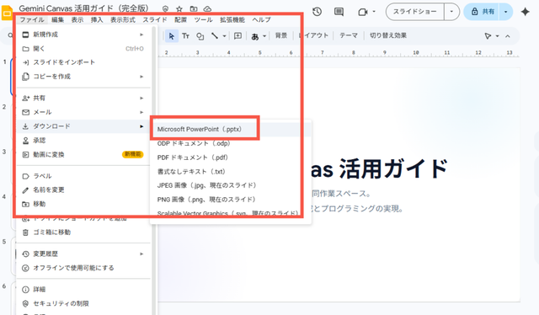Open the comments icon in header
This screenshot has width=539, height=315.
click(339, 12)
